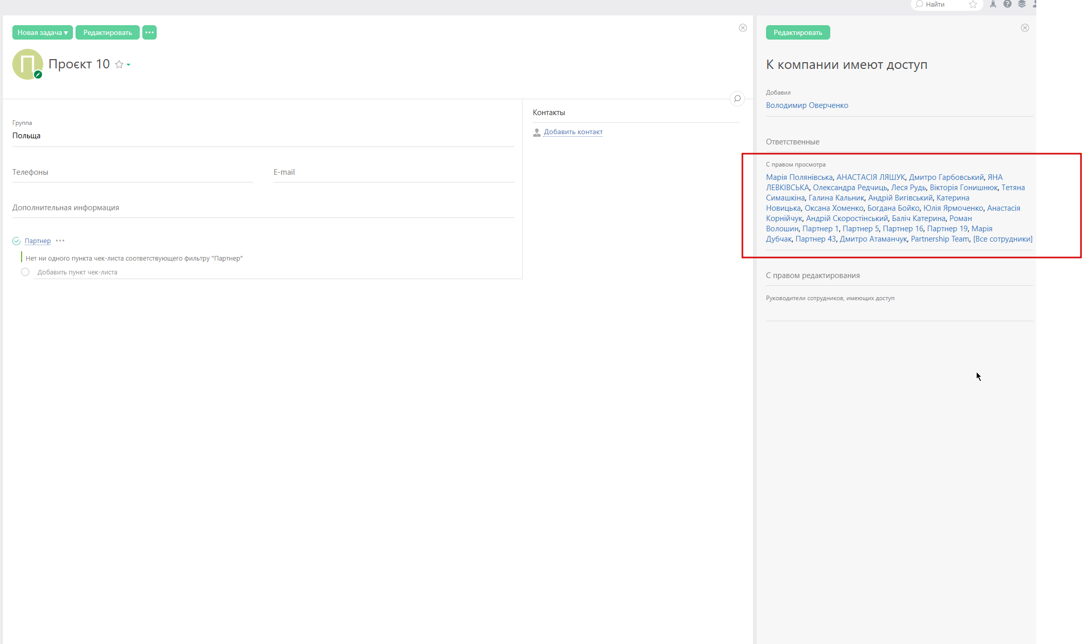The height and width of the screenshot is (644, 1082).
Task: Open the help question mark icon
Action: click(x=1007, y=4)
